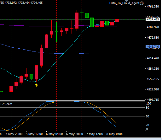The height and width of the screenshot is (140, 162).
Task: Select the yellow up arrow chart object
Action: click(36, 85)
